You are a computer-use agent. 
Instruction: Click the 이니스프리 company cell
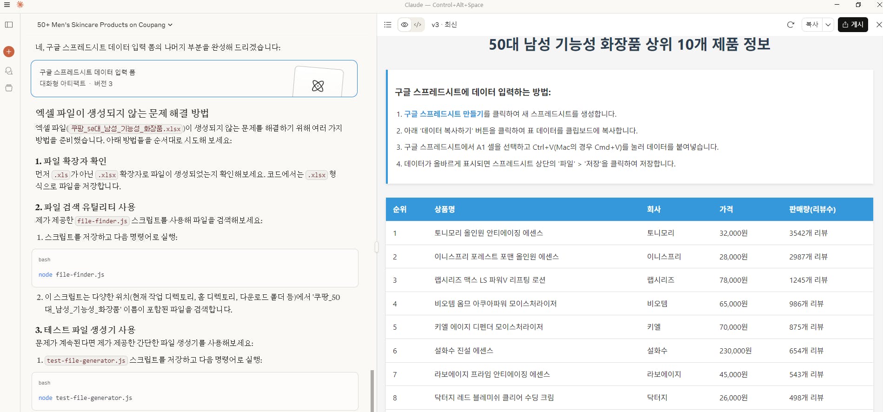(x=664, y=257)
